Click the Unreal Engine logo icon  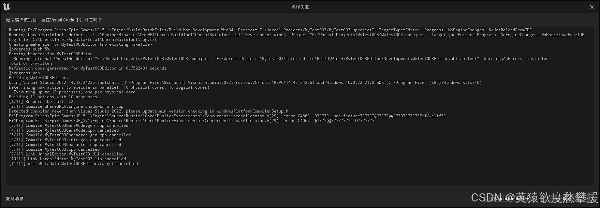coord(6,6)
